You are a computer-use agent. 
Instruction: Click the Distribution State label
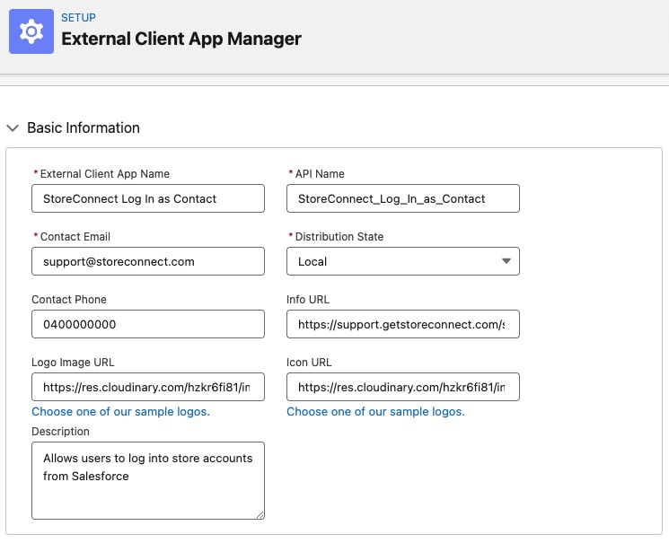point(339,237)
